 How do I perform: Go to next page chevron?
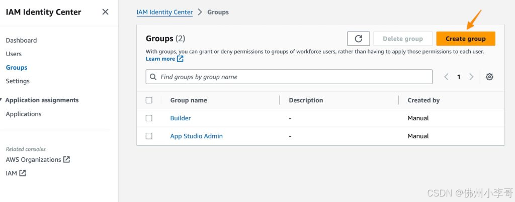[471, 77]
